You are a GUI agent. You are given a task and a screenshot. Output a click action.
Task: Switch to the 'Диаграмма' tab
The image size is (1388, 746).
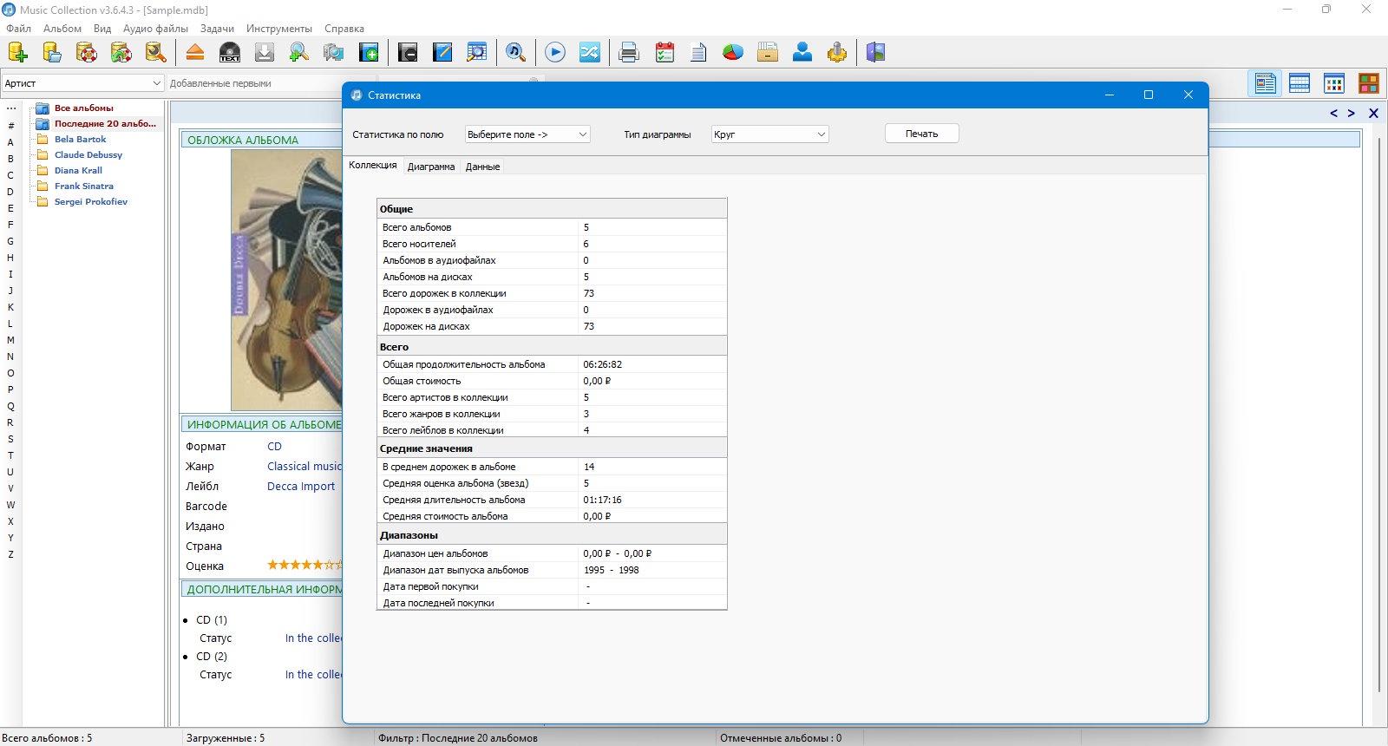[x=431, y=167]
